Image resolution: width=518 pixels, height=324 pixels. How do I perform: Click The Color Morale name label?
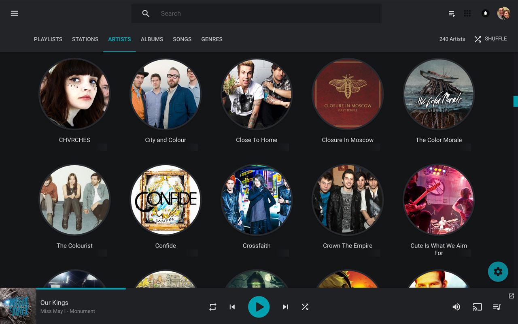[439, 140]
